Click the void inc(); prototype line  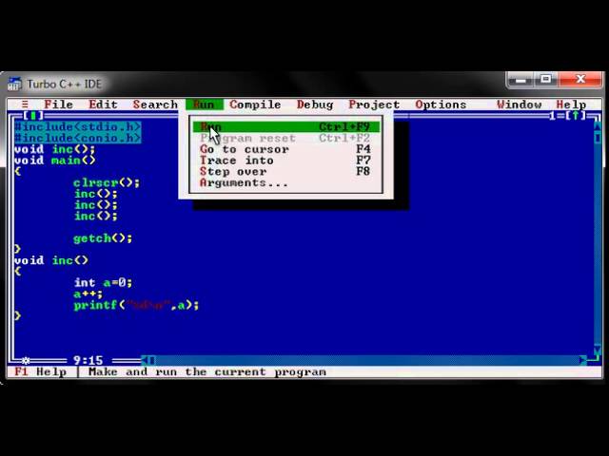point(55,149)
